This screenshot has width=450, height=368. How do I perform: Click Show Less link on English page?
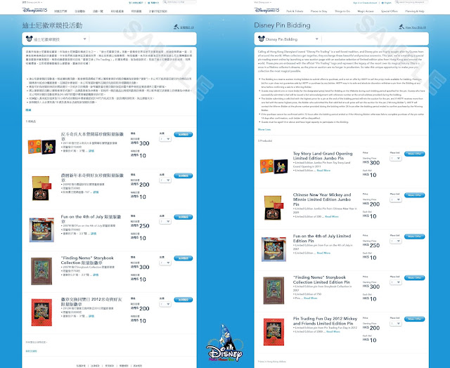(x=264, y=129)
